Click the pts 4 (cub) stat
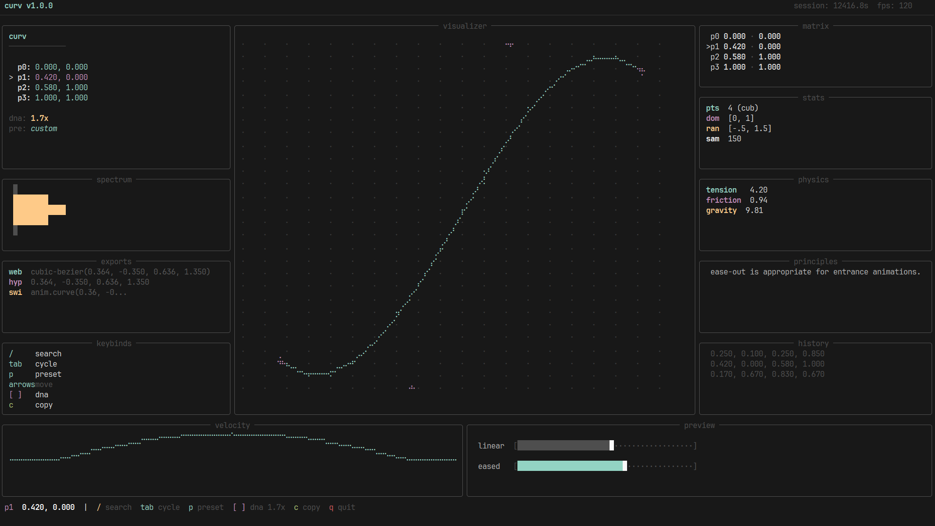935x526 pixels. tap(732, 108)
